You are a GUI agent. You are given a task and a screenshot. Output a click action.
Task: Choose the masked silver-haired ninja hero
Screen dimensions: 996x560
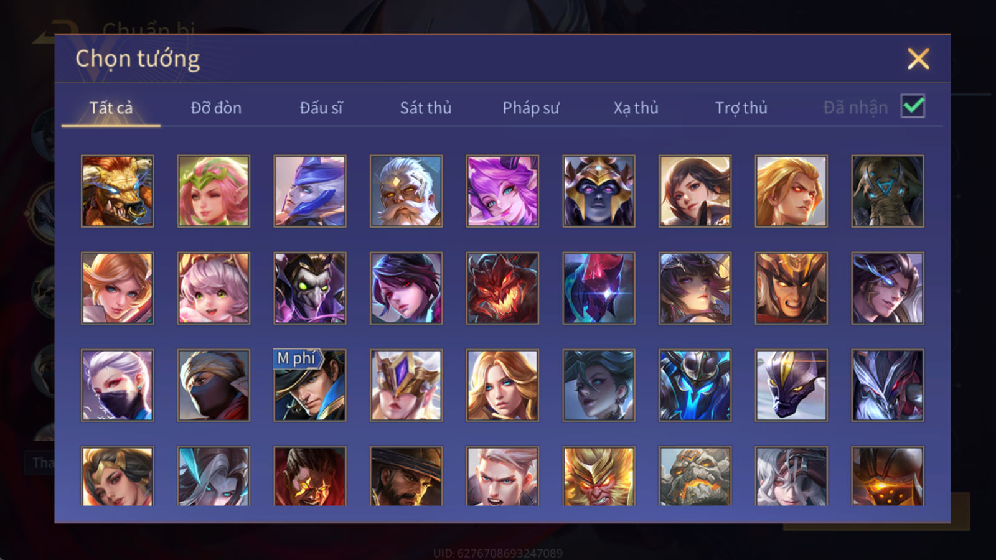click(118, 385)
